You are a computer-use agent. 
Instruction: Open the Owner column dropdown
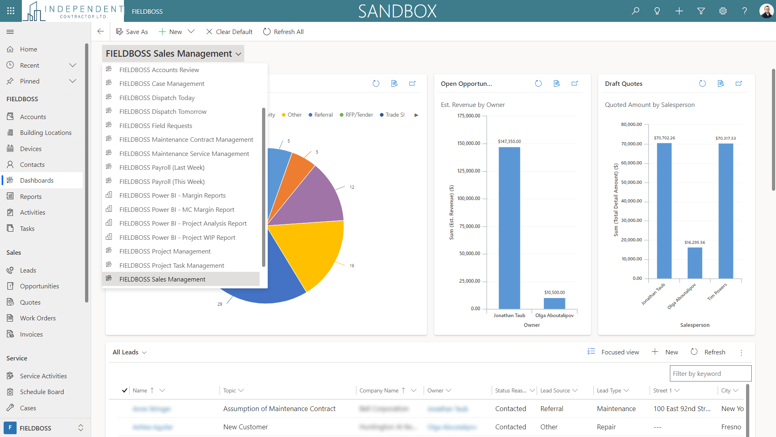pos(448,390)
